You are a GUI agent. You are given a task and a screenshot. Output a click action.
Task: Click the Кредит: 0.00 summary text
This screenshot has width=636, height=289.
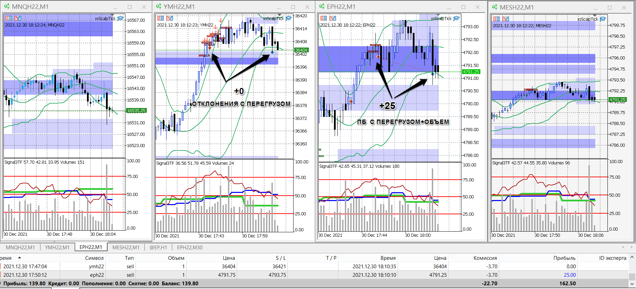[64, 284]
